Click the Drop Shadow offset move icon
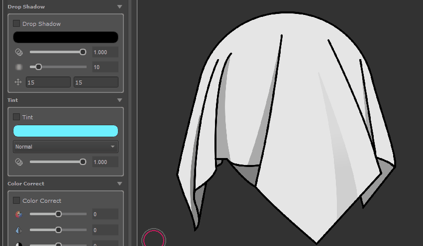 point(19,82)
